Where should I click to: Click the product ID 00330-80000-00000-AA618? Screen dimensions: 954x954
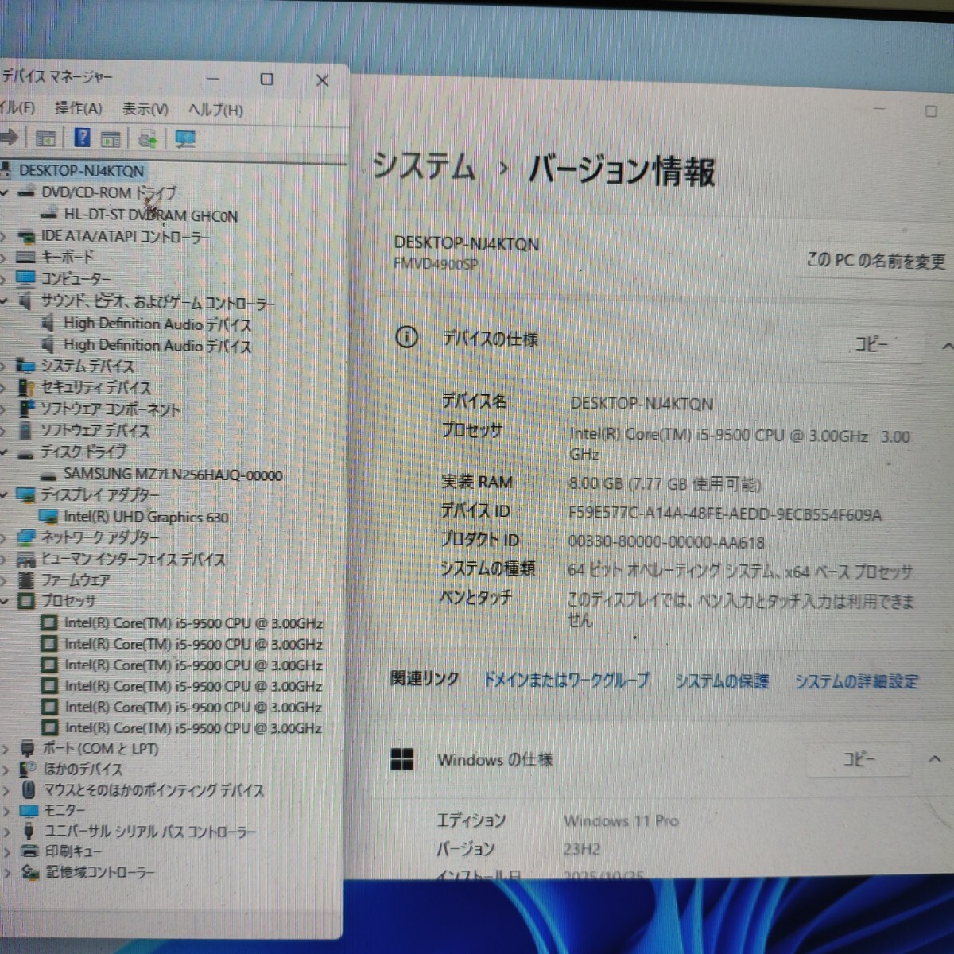coord(666,542)
